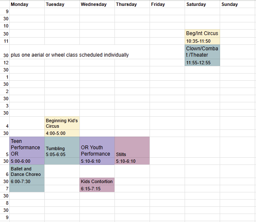Click the Sunday header cell
The image size is (256, 222).
238,4
